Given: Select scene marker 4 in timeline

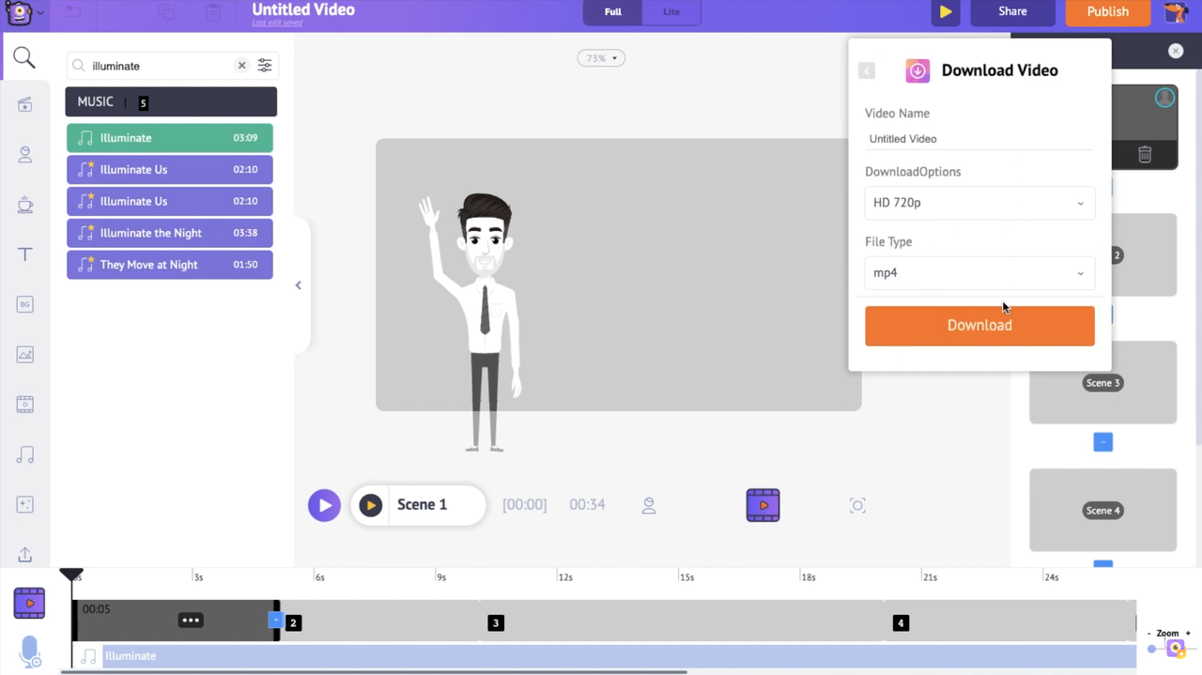Looking at the screenshot, I should point(901,622).
